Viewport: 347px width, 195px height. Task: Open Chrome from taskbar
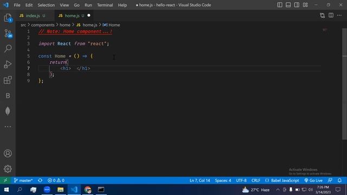88,190
